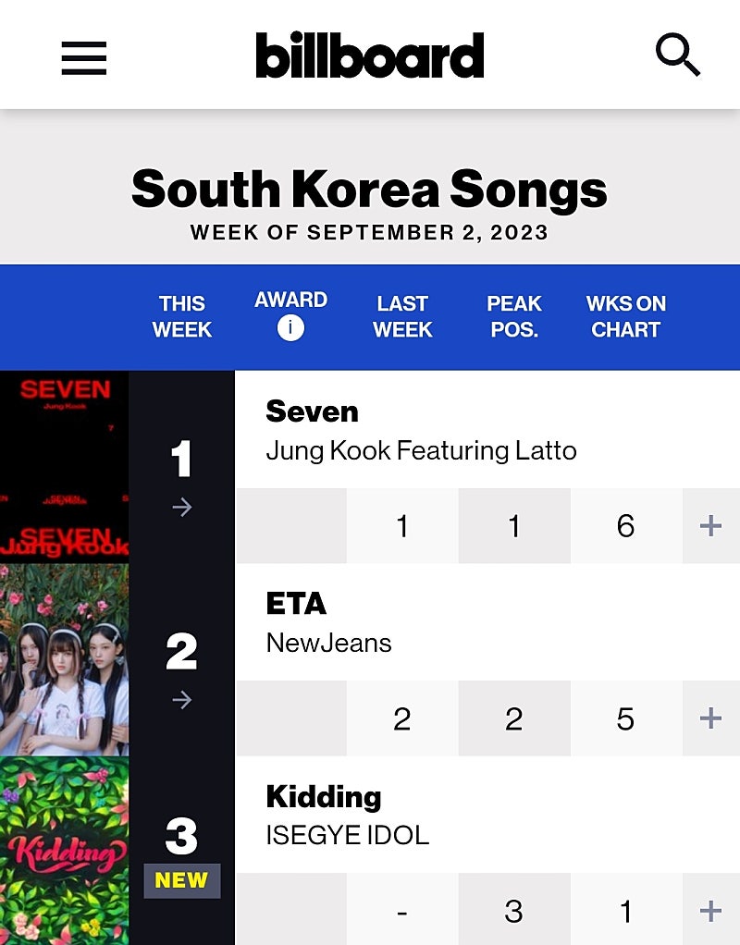The width and height of the screenshot is (740, 945).
Task: Open the Seven album cover thumbnail
Action: (x=64, y=466)
